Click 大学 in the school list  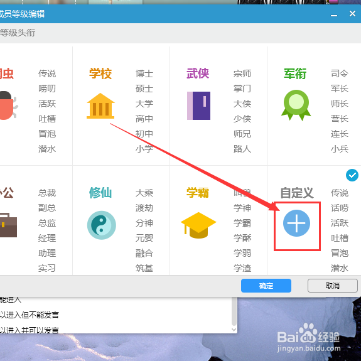(144, 104)
